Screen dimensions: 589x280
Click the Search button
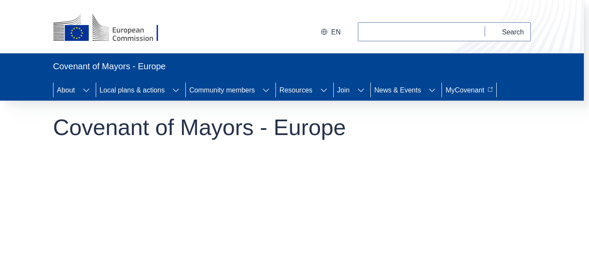(x=513, y=32)
